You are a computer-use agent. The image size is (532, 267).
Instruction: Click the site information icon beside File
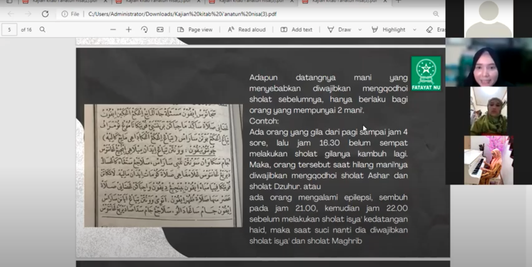point(64,14)
